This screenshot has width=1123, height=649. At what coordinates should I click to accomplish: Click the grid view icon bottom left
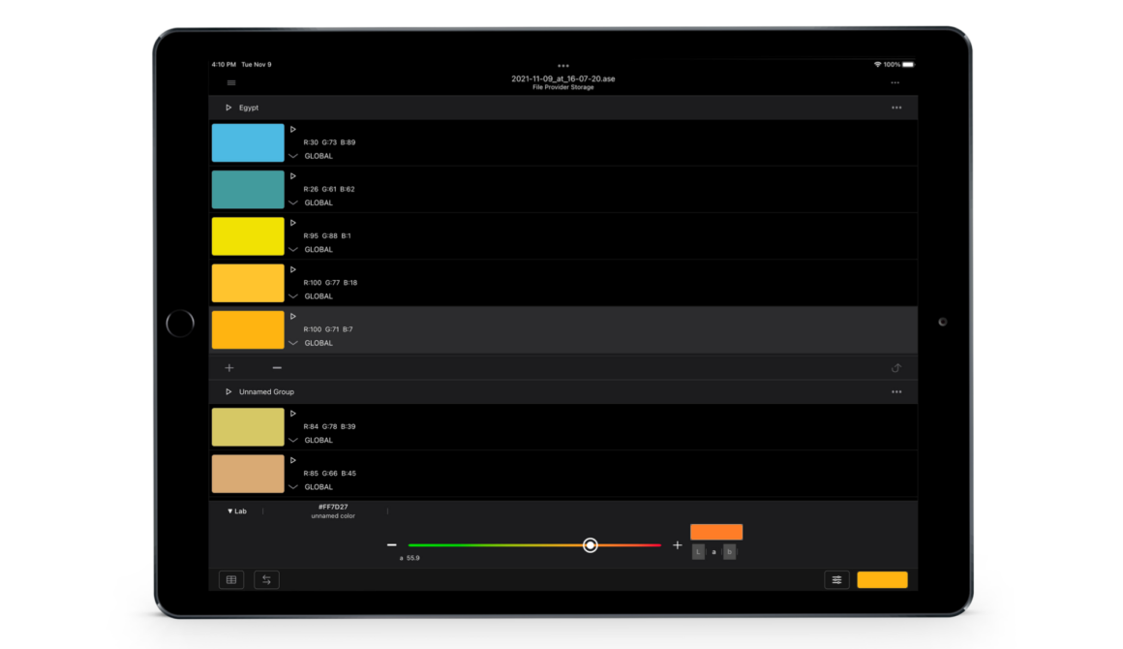pyautogui.click(x=230, y=579)
